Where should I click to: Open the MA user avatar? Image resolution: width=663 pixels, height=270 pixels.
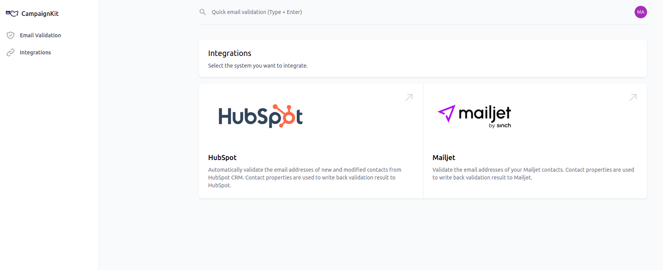pos(640,12)
